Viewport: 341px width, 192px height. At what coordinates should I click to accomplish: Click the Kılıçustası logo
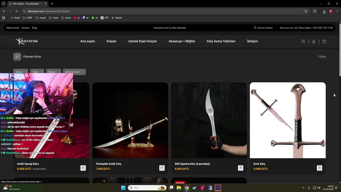point(26,41)
